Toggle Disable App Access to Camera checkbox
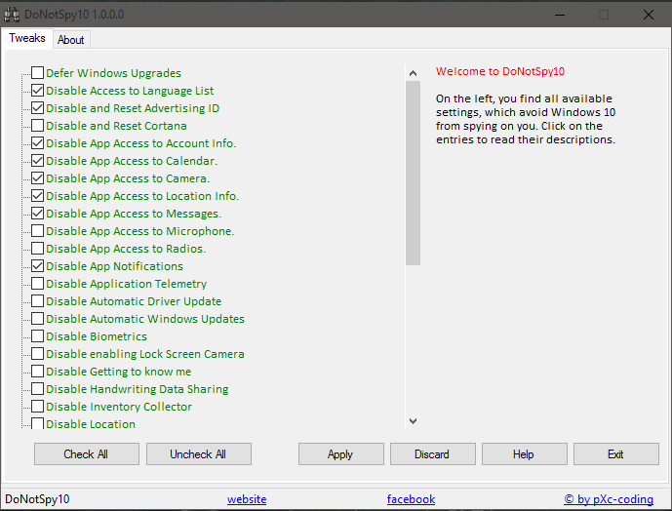This screenshot has width=672, height=511. coord(38,178)
